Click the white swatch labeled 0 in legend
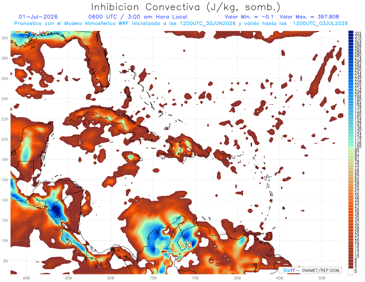Screen dimensions: 365x282 tap(351, 272)
